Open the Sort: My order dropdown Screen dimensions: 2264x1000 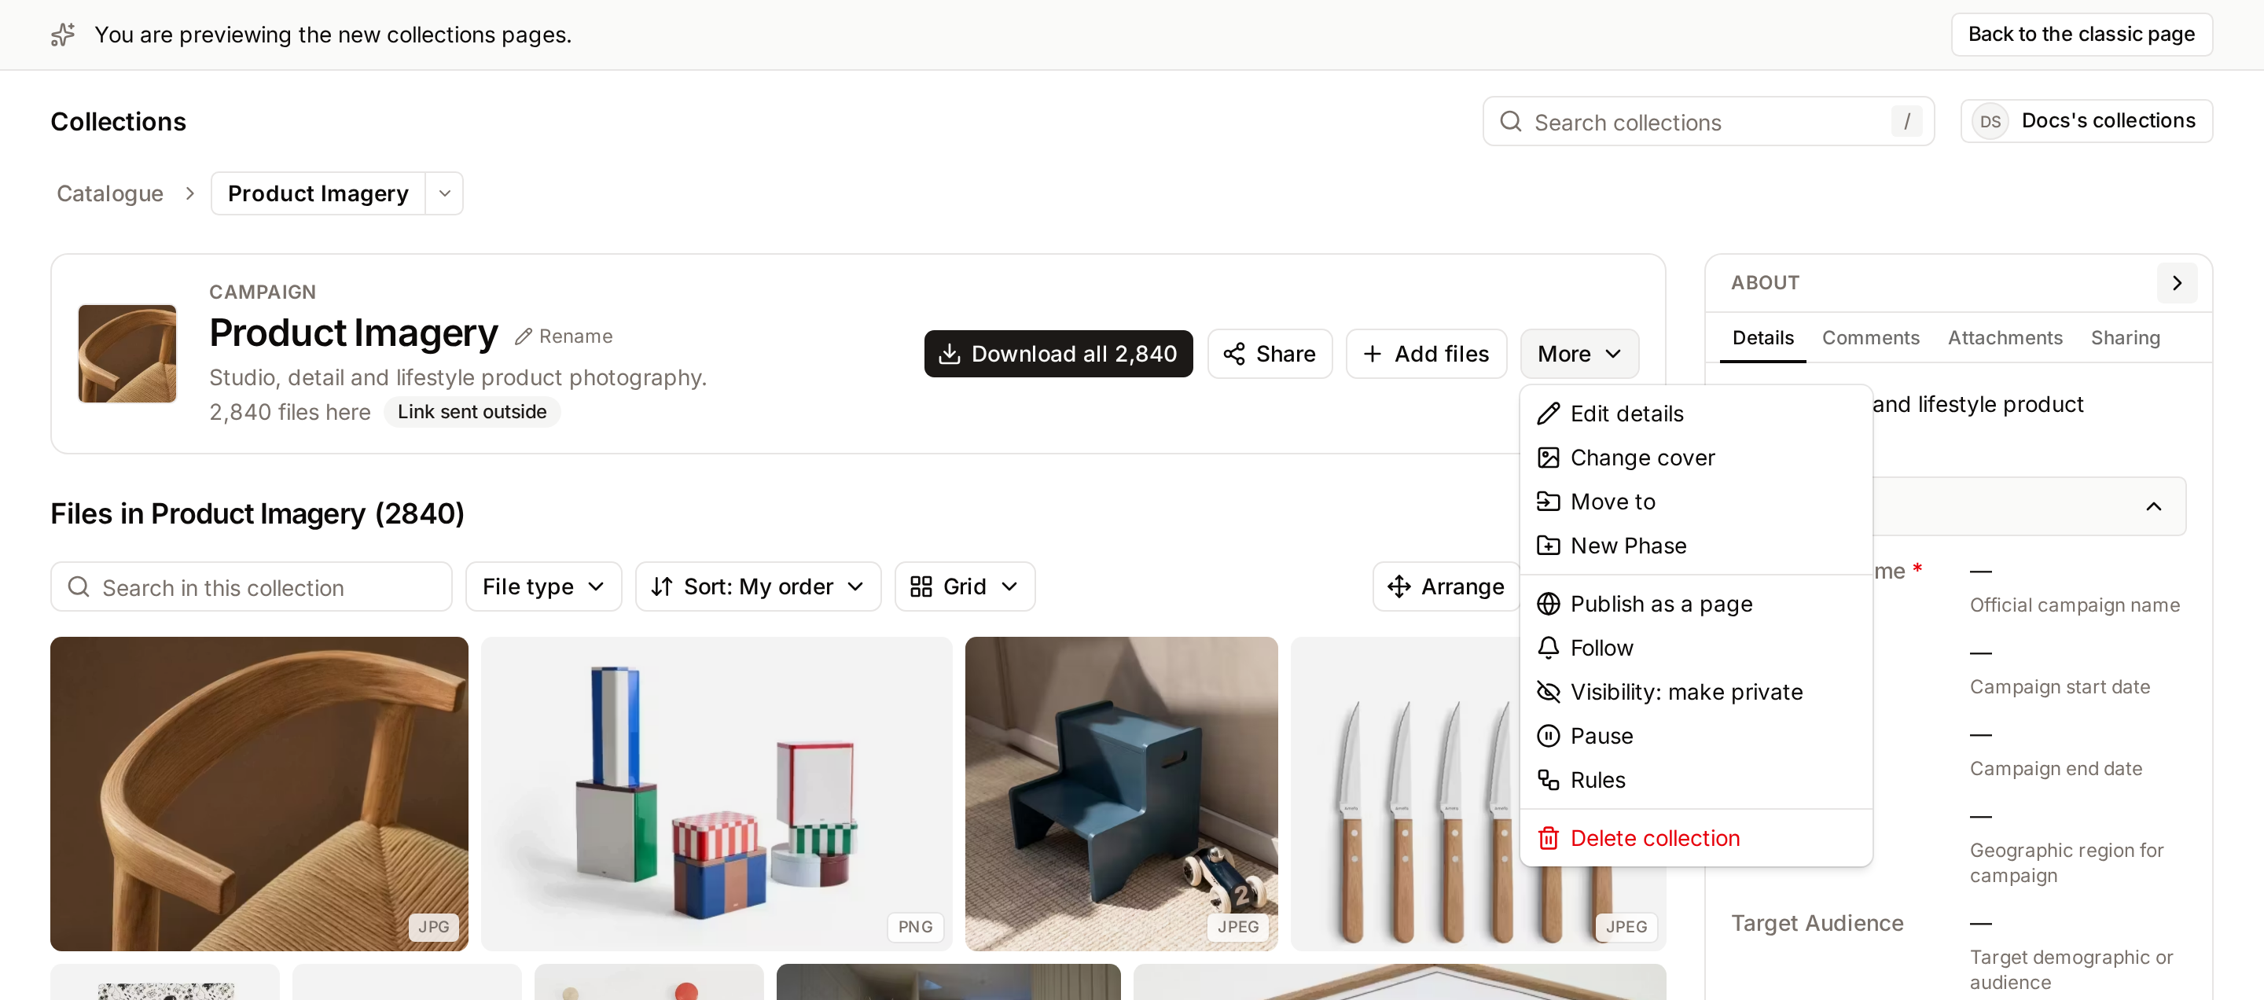point(758,586)
